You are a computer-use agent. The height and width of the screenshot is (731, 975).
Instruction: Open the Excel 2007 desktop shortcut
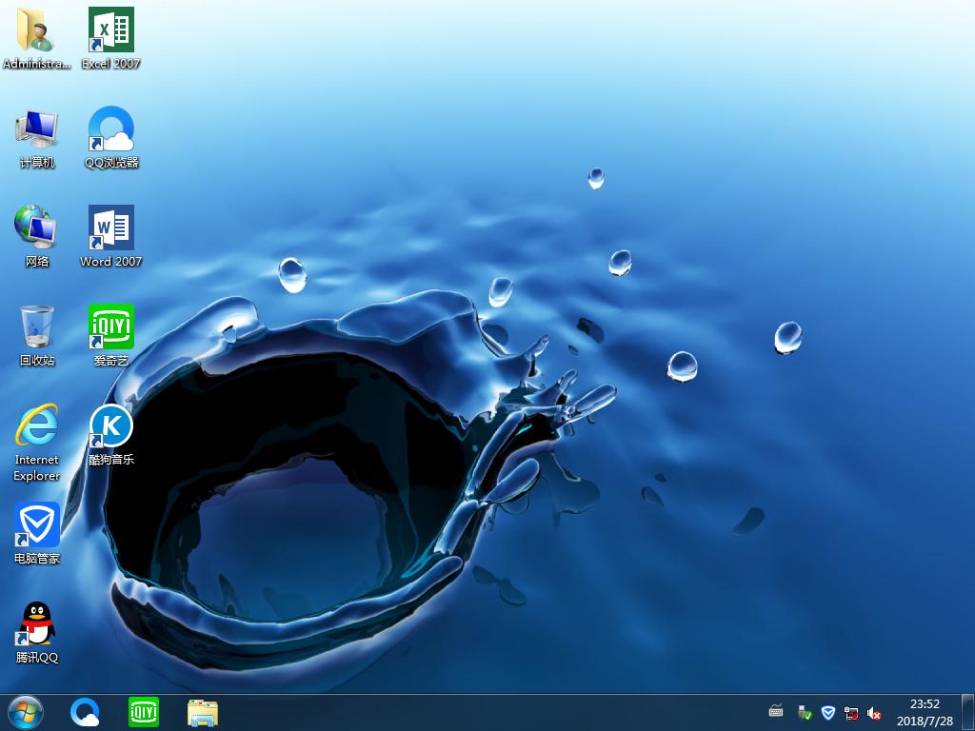click(110, 30)
